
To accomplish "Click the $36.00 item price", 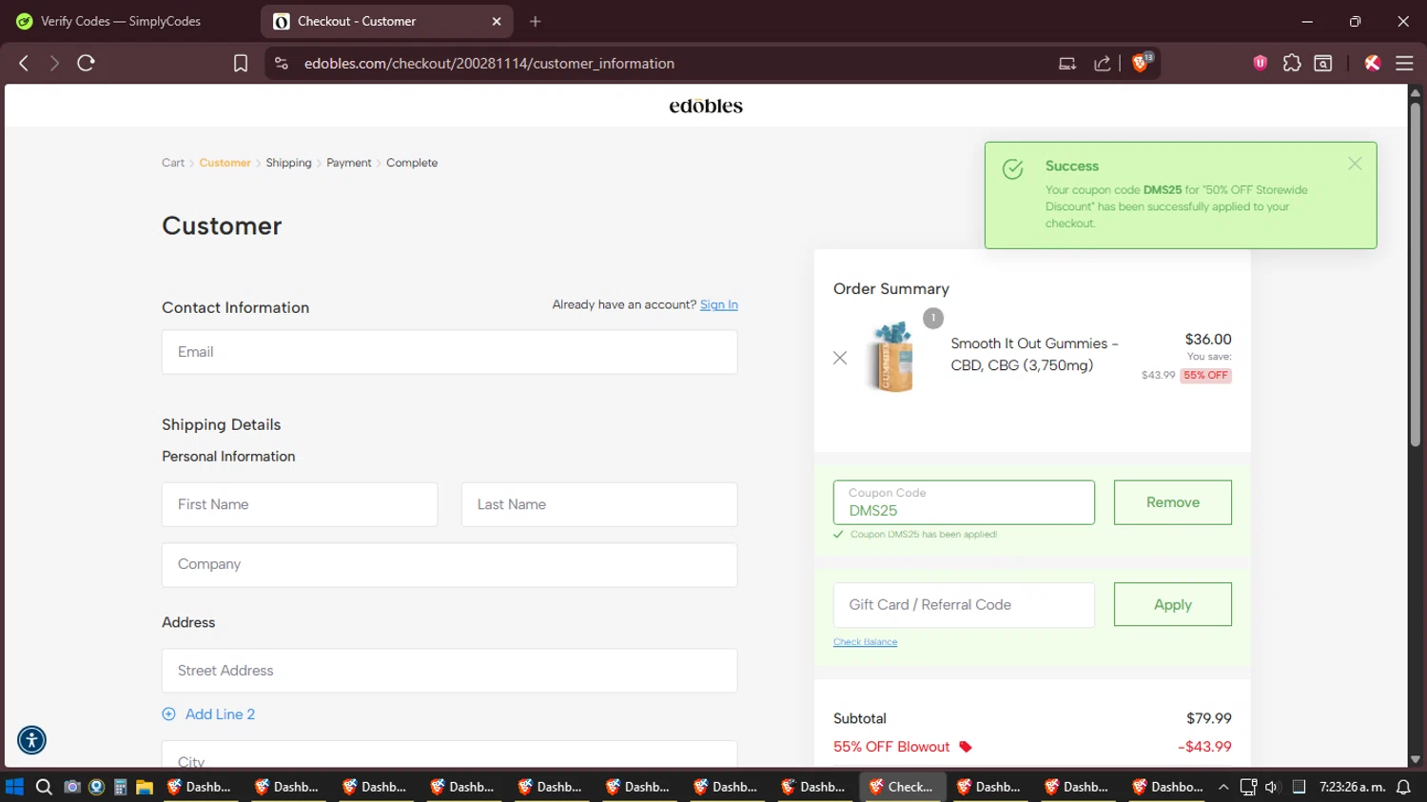I will (1208, 339).
